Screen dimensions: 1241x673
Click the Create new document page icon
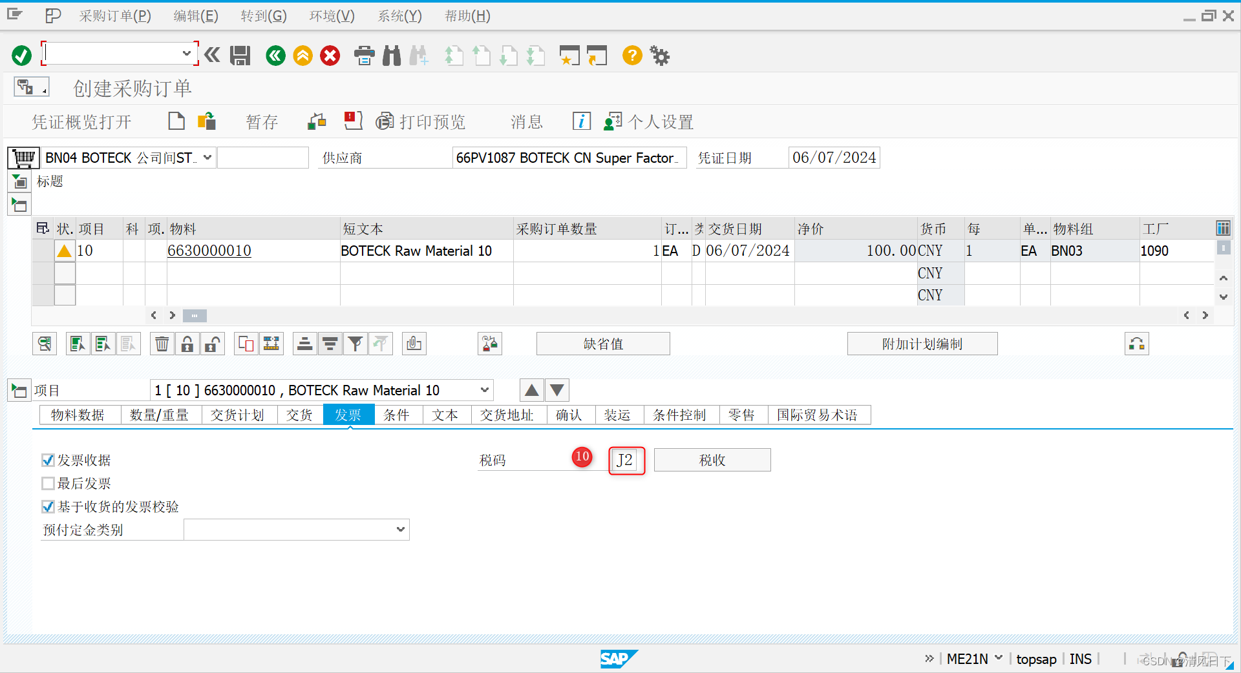(176, 121)
